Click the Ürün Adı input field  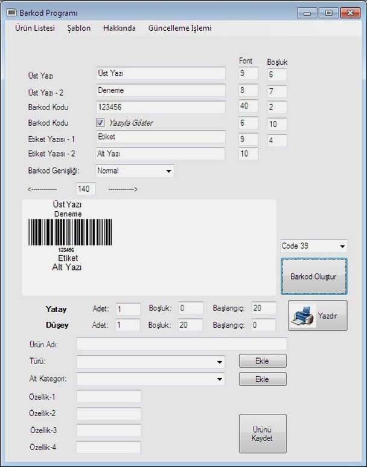[x=182, y=344]
